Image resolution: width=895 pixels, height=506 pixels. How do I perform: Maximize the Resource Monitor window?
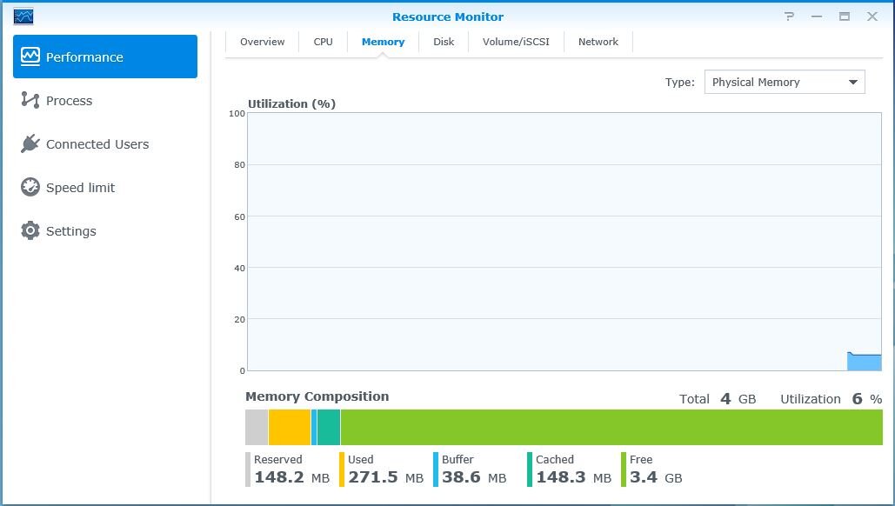click(844, 17)
